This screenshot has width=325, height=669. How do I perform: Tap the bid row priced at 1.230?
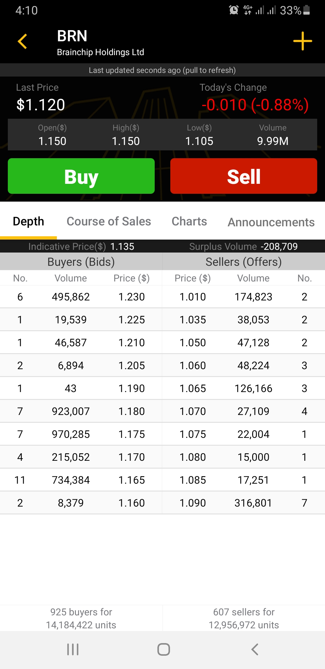[81, 297]
